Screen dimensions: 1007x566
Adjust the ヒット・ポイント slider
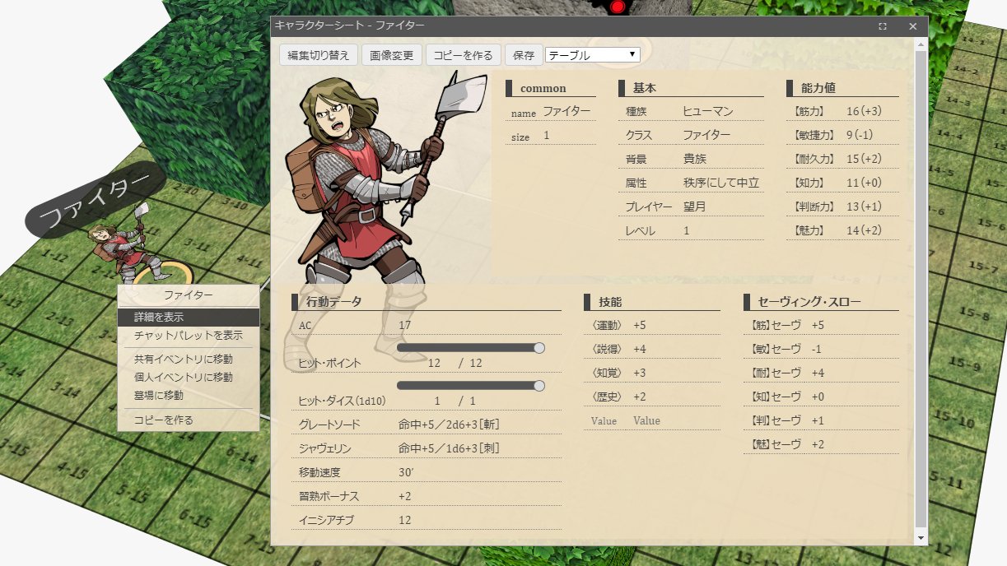tap(471, 348)
